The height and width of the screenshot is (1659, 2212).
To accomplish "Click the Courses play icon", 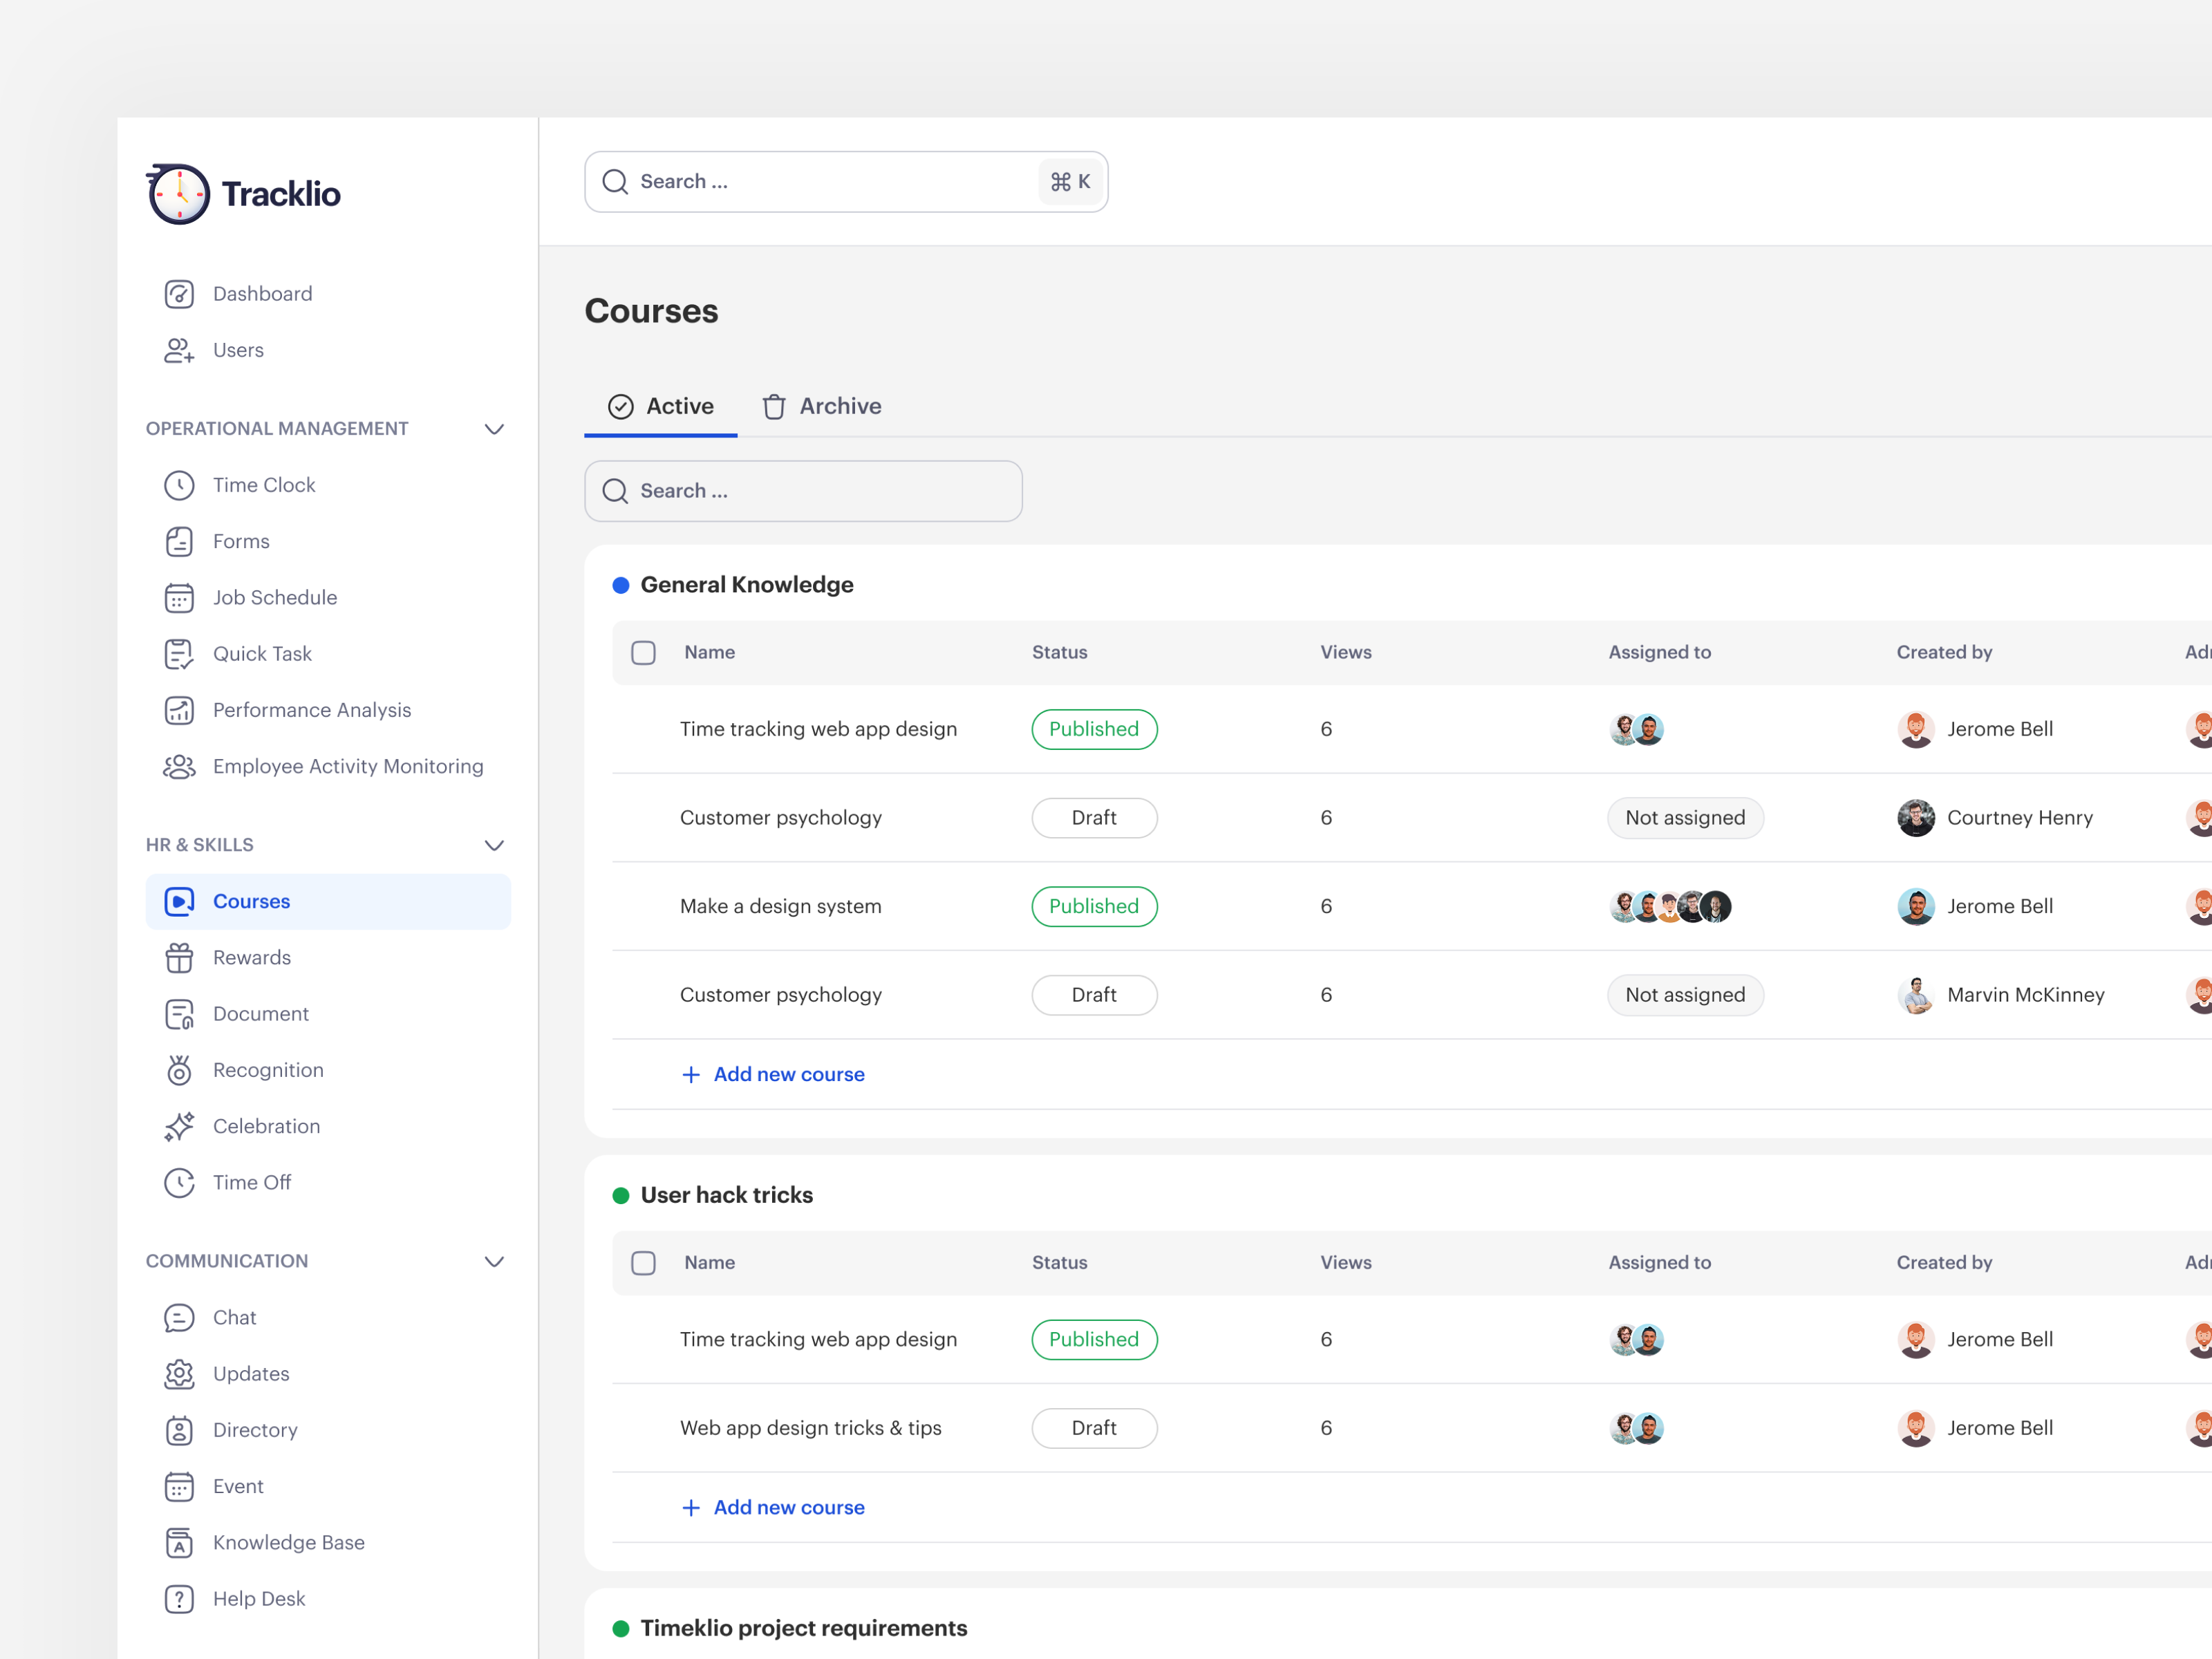I will 179,901.
